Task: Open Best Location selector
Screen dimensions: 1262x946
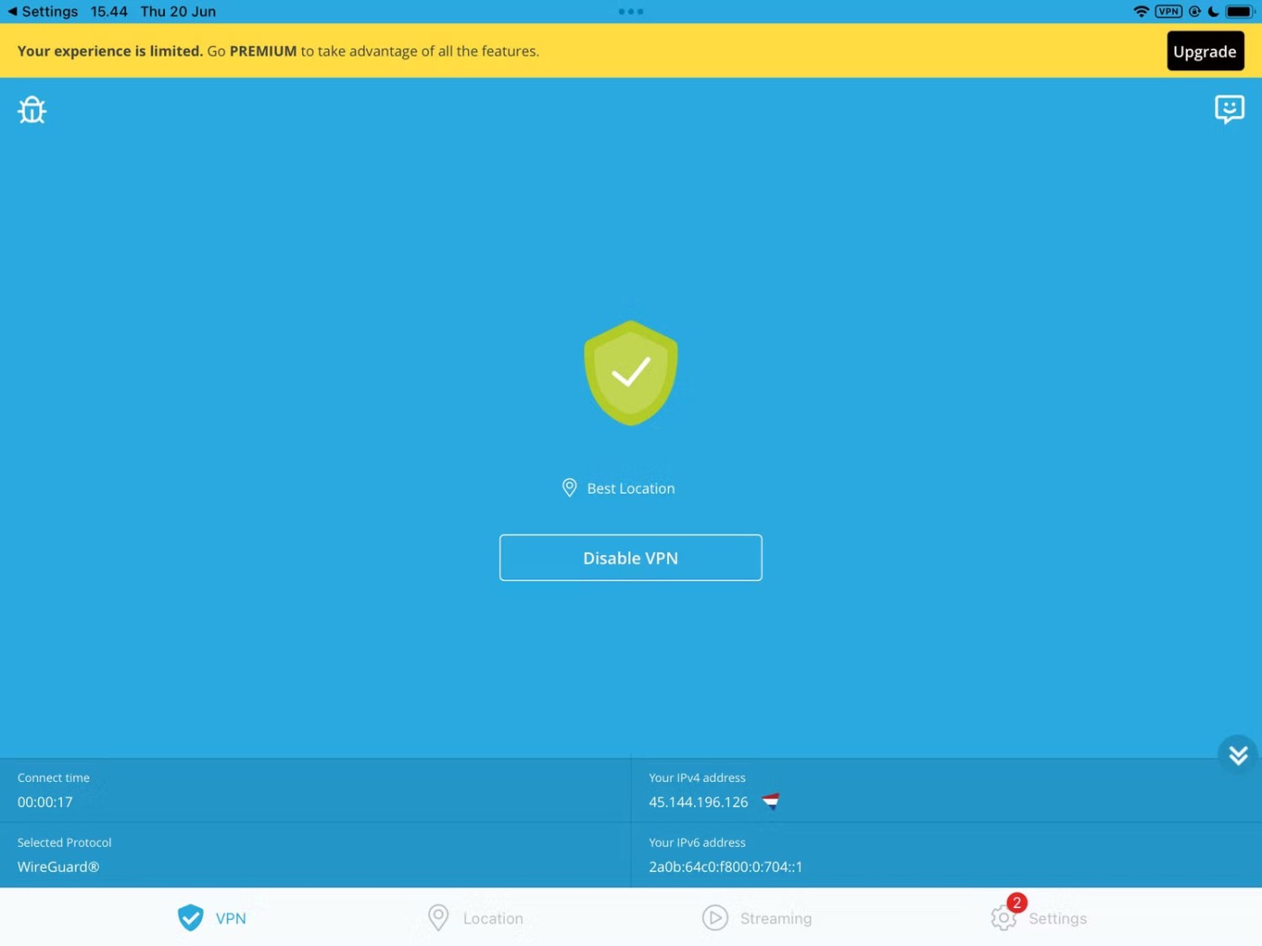Action: tap(630, 488)
